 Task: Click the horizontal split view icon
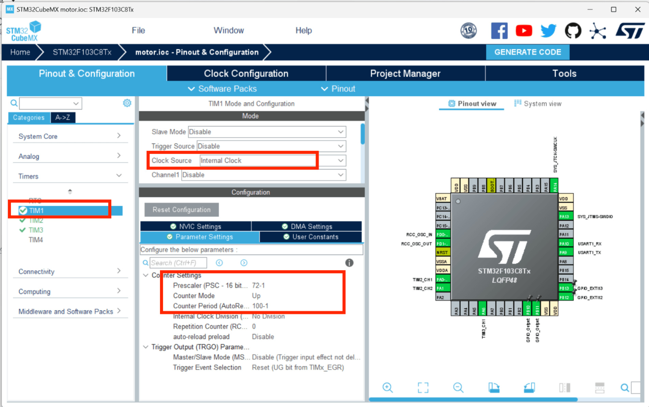point(600,388)
